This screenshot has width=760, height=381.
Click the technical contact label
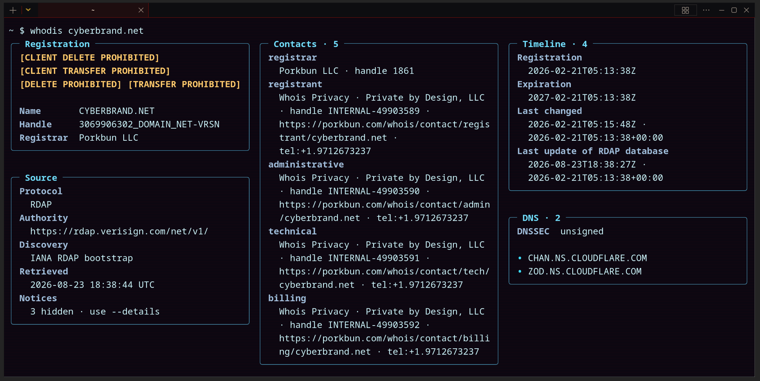(293, 231)
